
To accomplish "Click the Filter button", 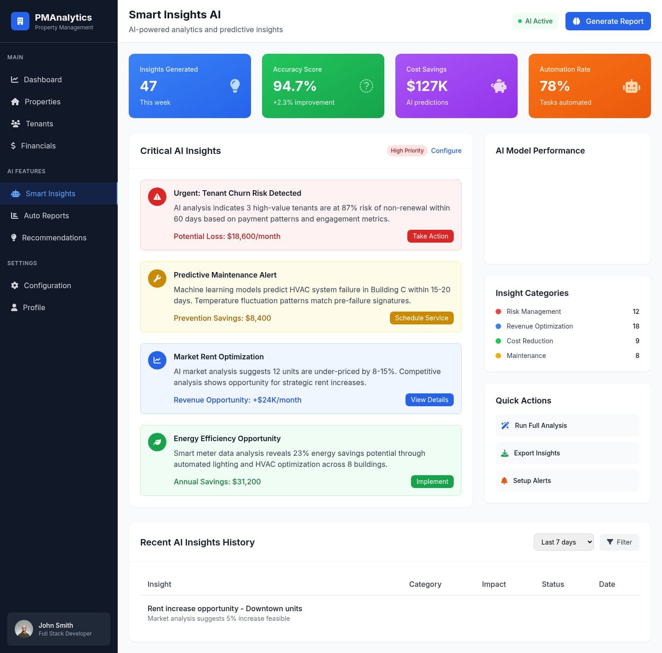I will 619,542.
